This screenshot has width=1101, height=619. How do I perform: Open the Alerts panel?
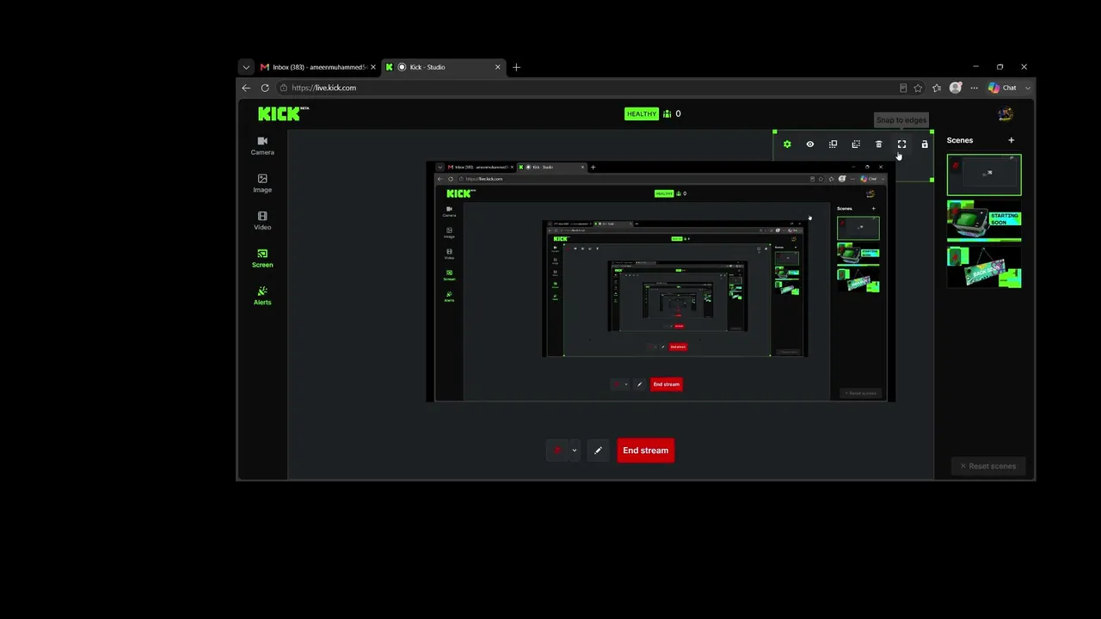click(x=262, y=296)
